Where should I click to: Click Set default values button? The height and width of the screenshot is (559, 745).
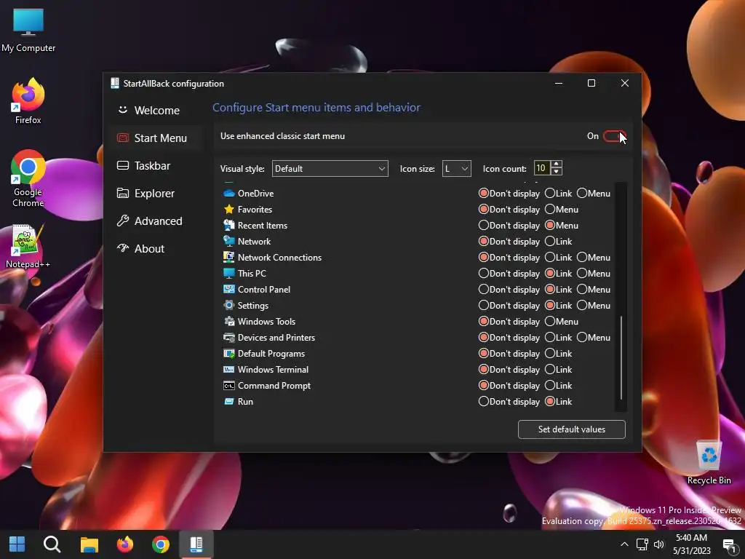pos(572,429)
